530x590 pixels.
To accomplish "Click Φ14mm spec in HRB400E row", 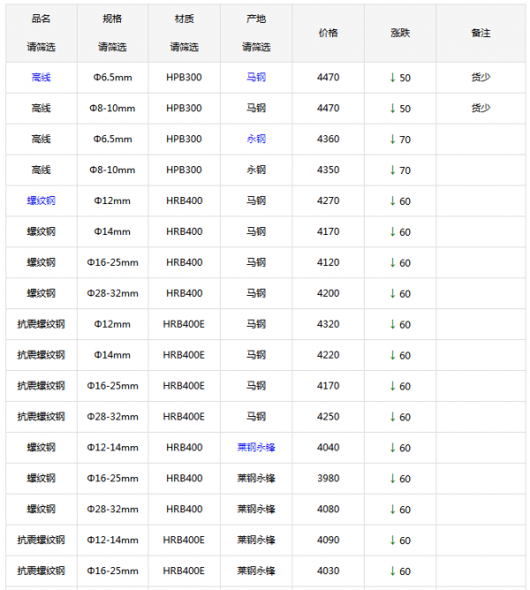I will click(x=112, y=355).
